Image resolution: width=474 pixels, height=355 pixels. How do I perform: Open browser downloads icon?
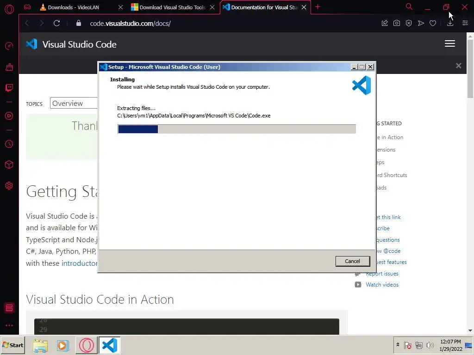[x=450, y=23]
